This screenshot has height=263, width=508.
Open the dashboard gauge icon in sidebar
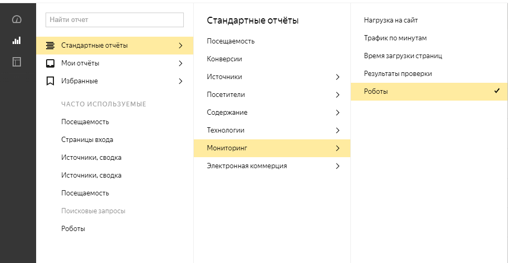click(x=17, y=20)
